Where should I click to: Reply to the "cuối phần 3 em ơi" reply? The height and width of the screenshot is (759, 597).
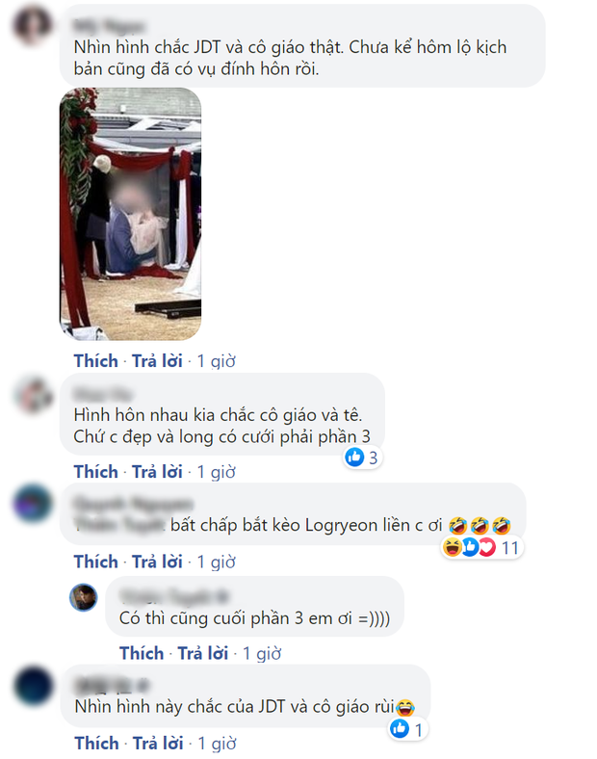coord(203,653)
